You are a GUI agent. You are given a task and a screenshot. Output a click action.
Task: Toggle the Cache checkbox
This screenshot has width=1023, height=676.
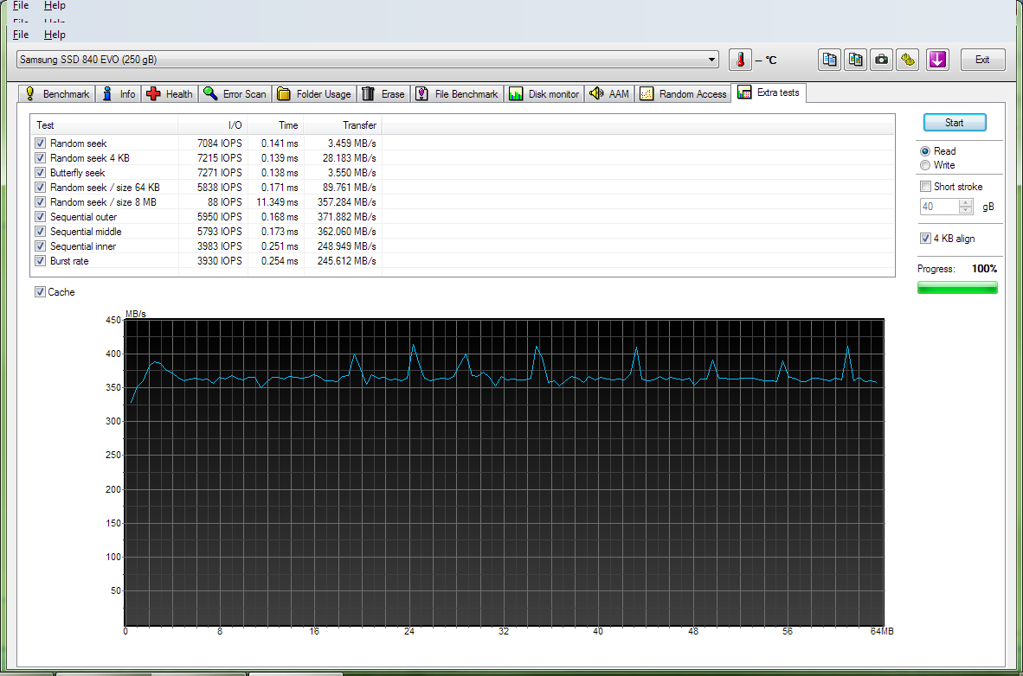pyautogui.click(x=41, y=292)
